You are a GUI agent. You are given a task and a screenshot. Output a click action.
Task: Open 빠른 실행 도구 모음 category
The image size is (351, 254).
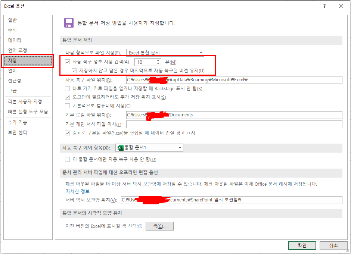pyautogui.click(x=28, y=112)
